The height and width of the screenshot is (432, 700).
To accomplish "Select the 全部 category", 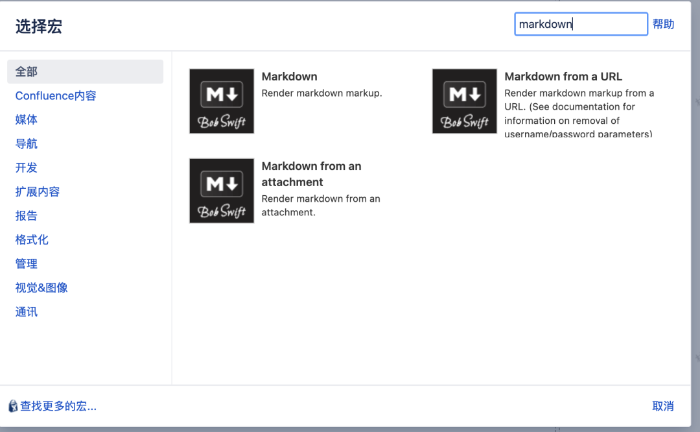I will [x=86, y=71].
